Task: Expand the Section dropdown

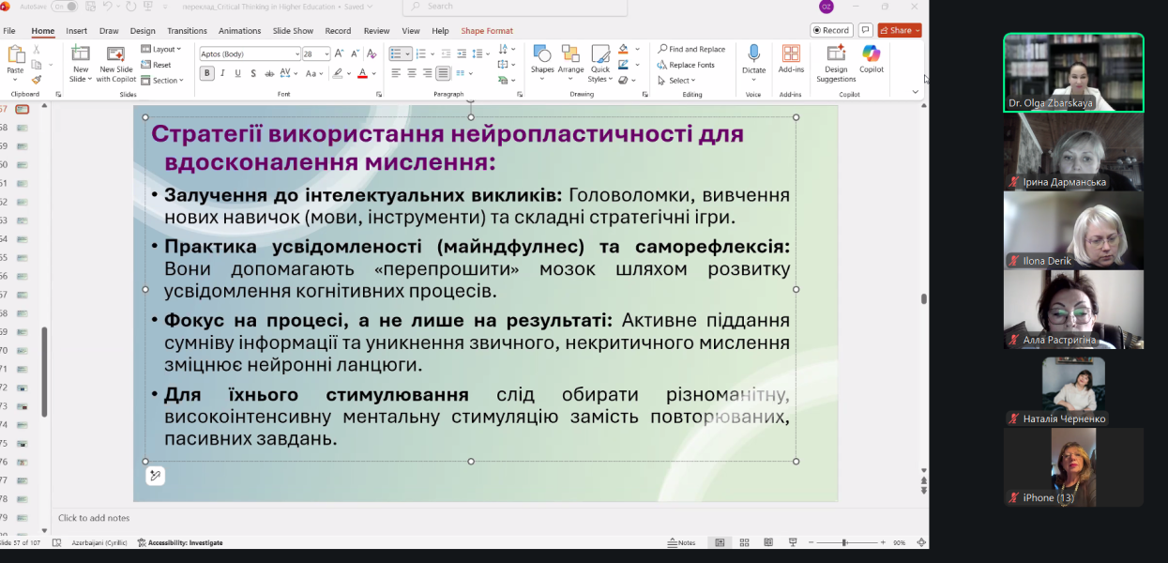Action: coord(161,81)
